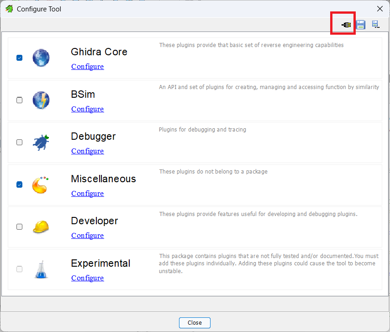Enable the Debugger package checkbox
The width and height of the screenshot is (390, 332).
[19, 142]
